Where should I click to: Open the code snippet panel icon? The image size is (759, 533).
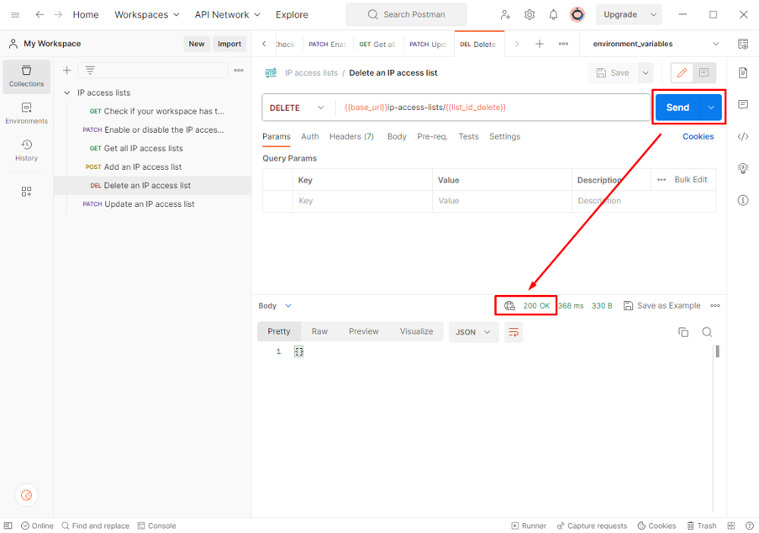point(743,136)
